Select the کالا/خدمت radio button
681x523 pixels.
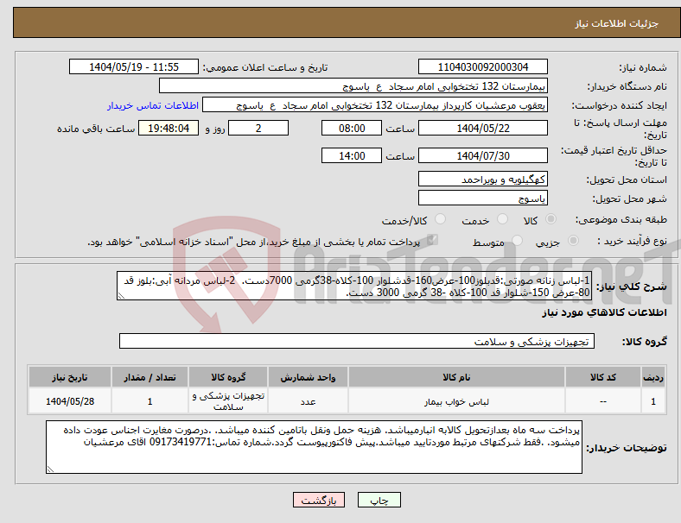[x=441, y=219]
